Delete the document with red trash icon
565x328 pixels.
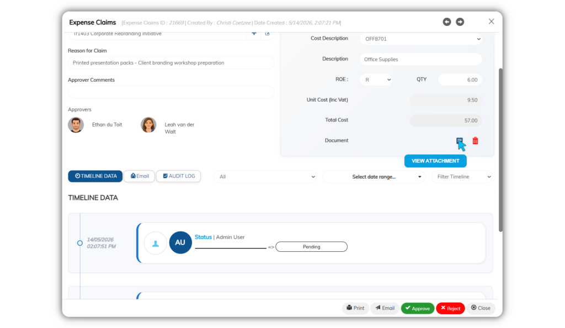coord(475,141)
